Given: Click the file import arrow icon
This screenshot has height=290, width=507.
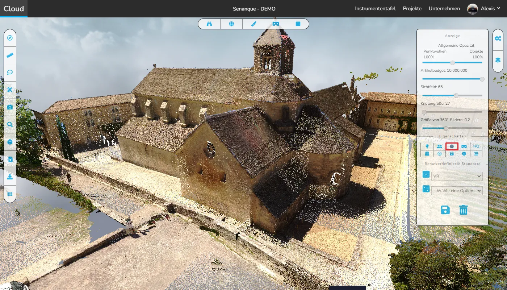Looking at the screenshot, I should pyautogui.click(x=10, y=159).
